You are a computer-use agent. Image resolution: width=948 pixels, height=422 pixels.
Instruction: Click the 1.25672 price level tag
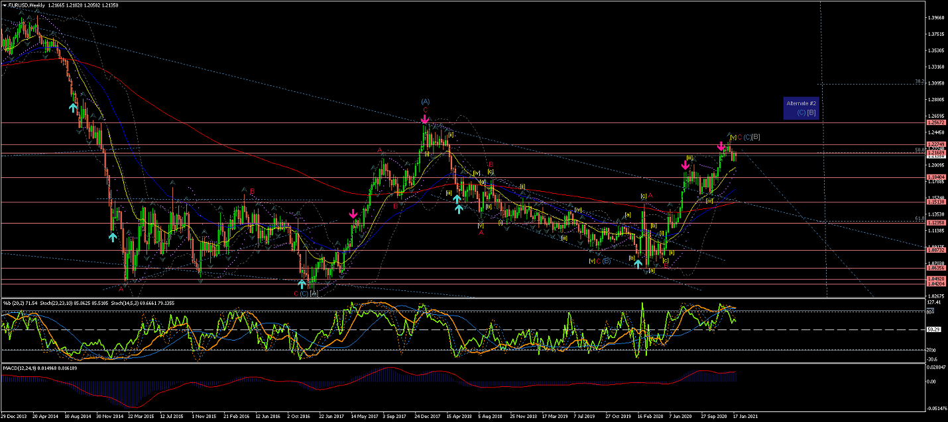(935, 123)
